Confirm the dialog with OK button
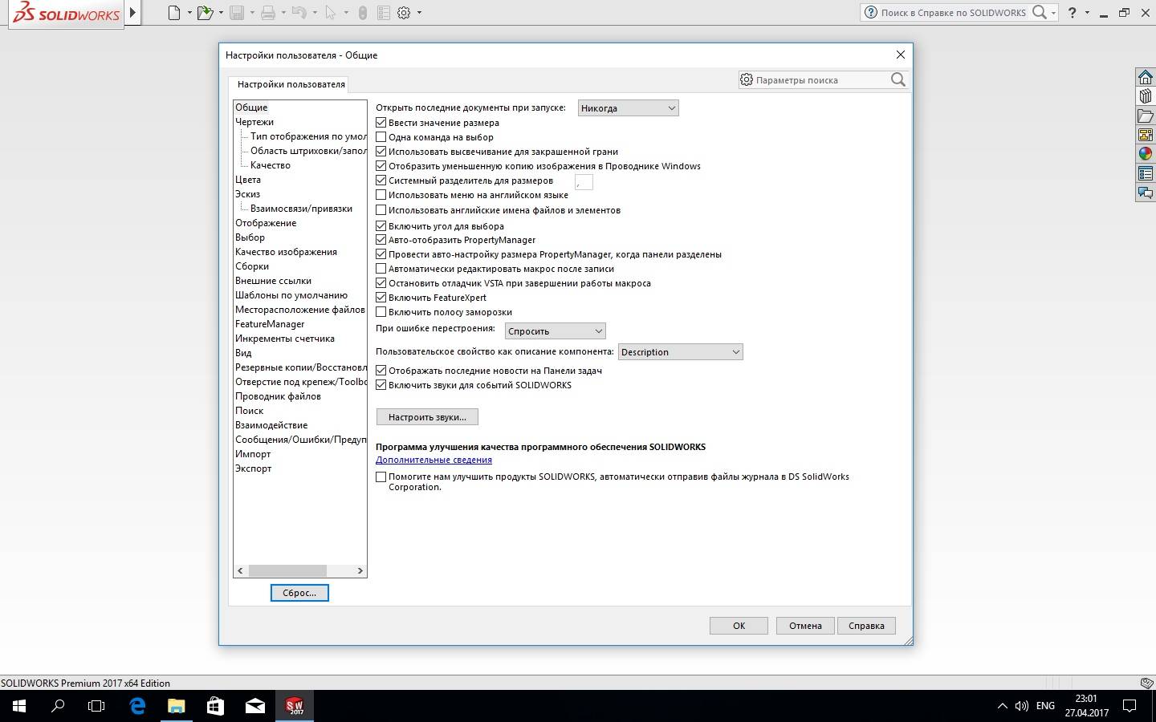 (x=739, y=626)
